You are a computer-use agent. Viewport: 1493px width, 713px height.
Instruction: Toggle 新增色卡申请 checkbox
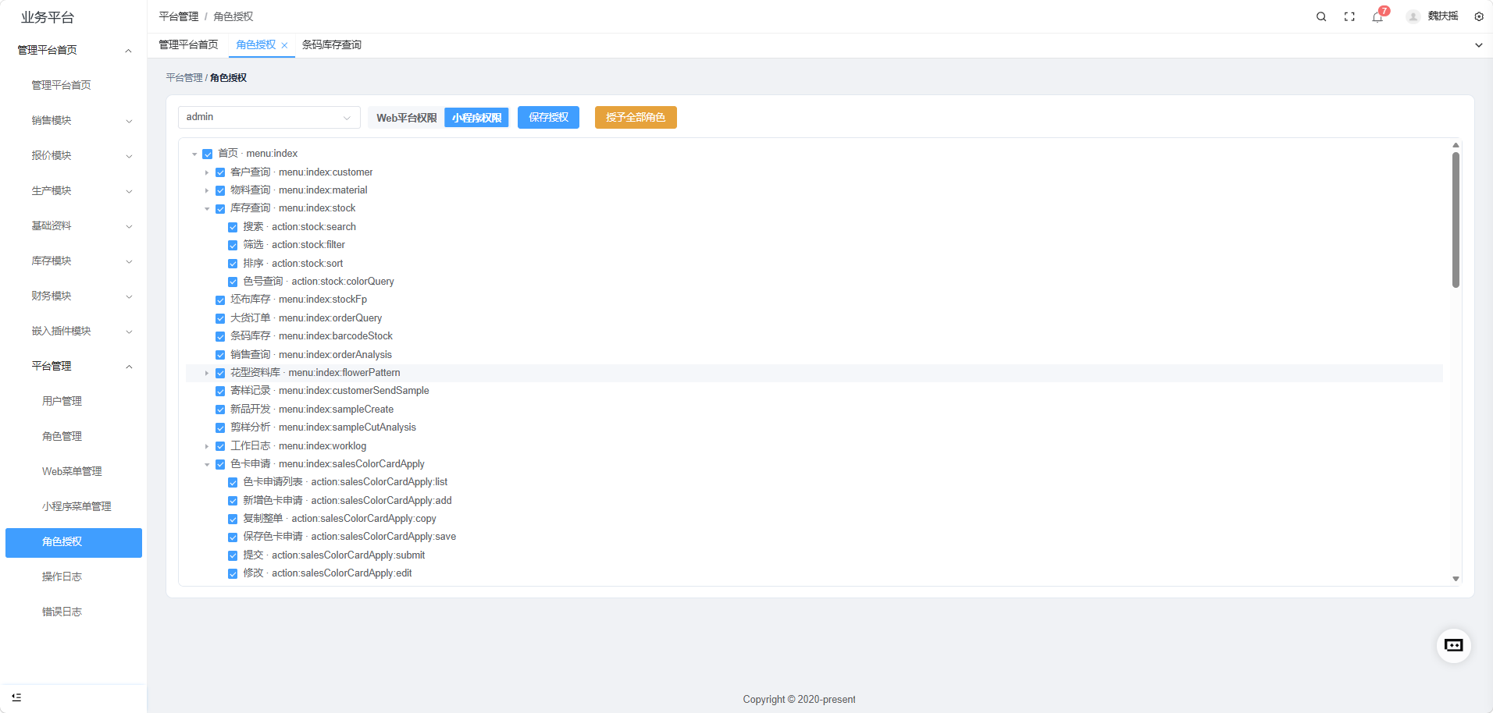233,501
